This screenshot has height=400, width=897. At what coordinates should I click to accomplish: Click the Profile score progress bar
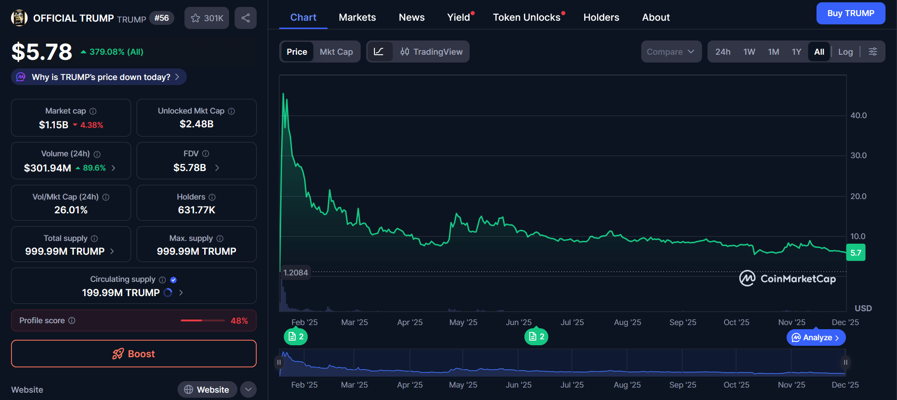[x=203, y=320]
